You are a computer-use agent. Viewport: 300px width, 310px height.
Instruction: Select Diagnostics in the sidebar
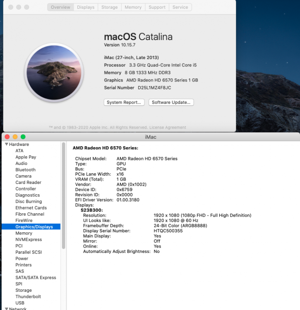[27, 195]
